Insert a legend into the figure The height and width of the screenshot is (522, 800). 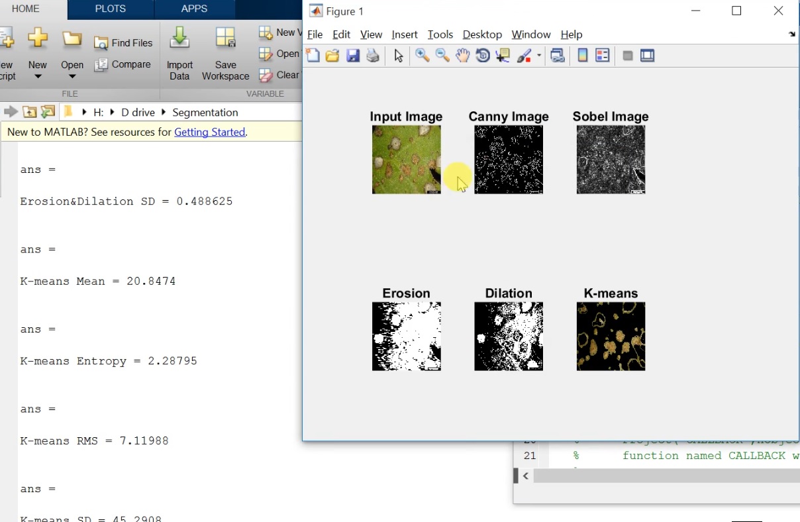602,55
